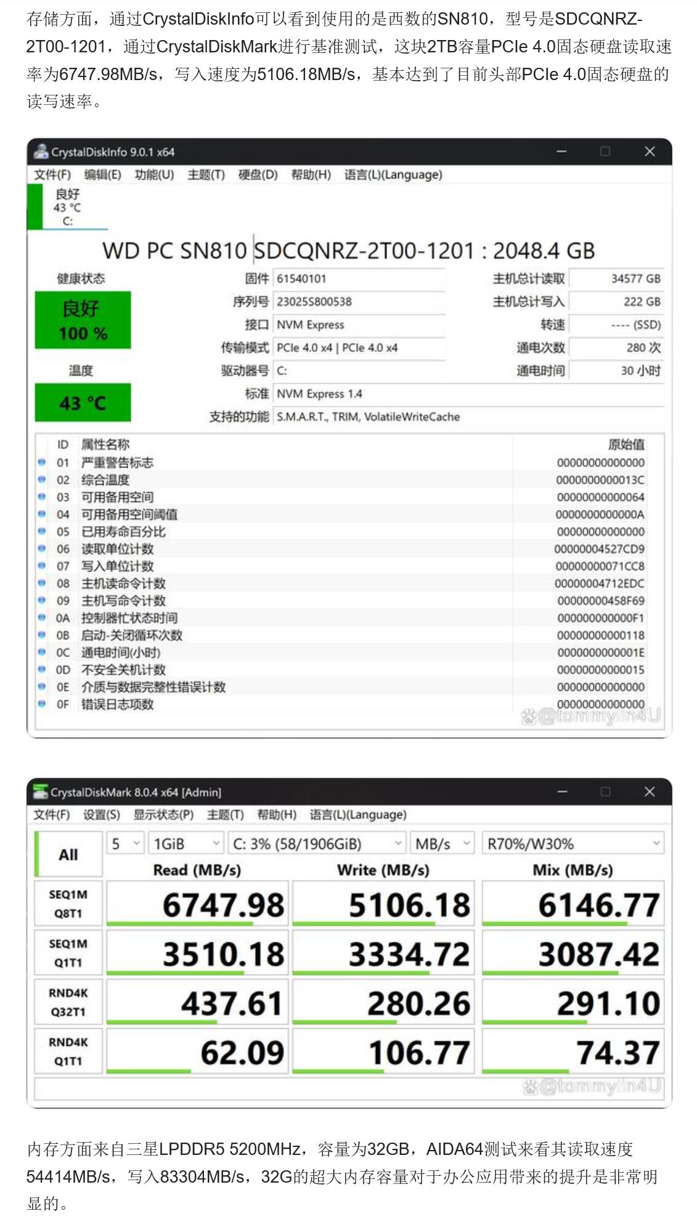The height and width of the screenshot is (1227, 697).
Task: Click the CrystalDiskInfo app icon in title bar
Action: point(41,152)
